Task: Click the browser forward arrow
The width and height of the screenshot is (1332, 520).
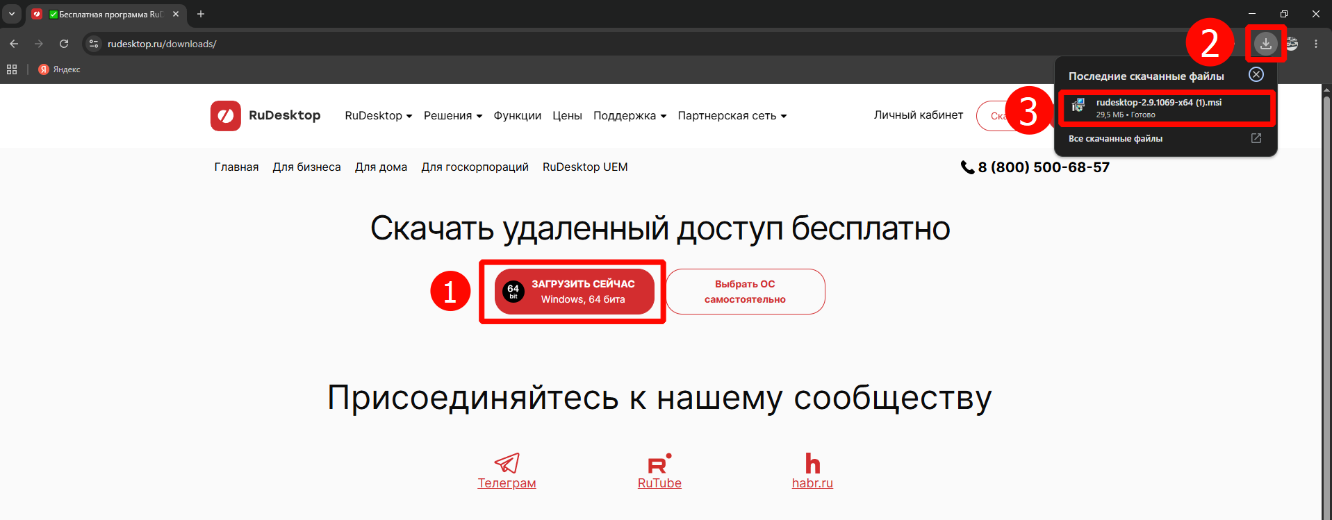Action: [x=39, y=44]
